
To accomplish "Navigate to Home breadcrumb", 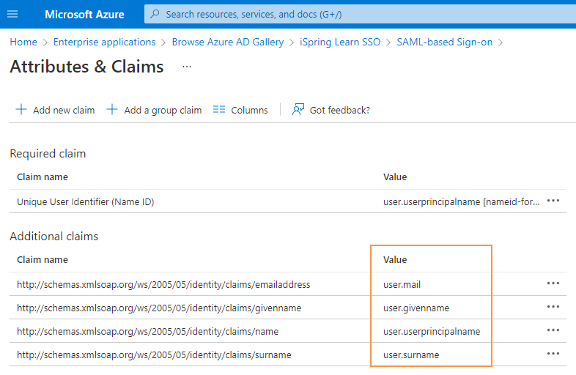I will 23,42.
